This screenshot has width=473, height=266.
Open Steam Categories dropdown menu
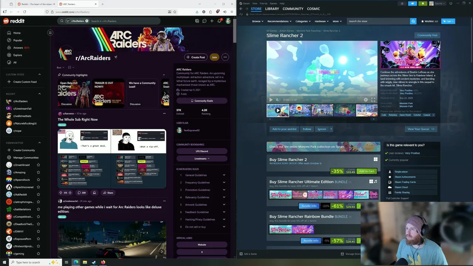coord(303,21)
